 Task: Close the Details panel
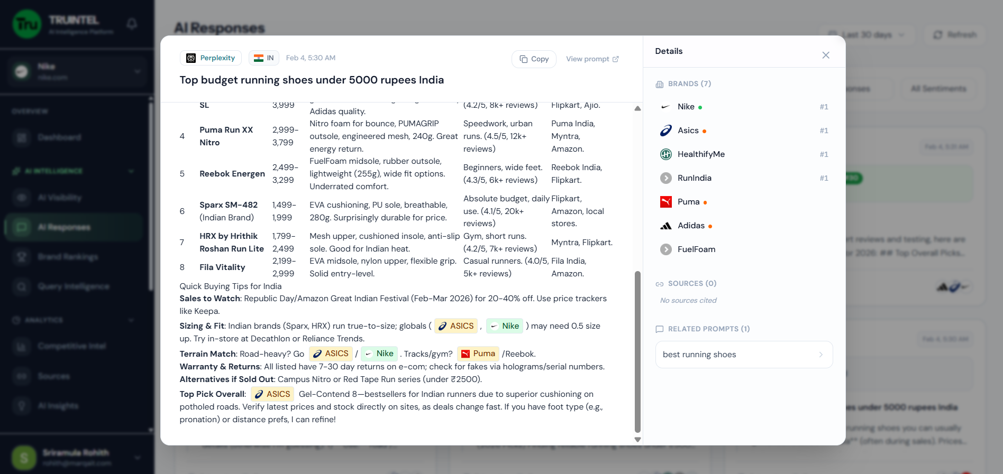click(x=825, y=55)
